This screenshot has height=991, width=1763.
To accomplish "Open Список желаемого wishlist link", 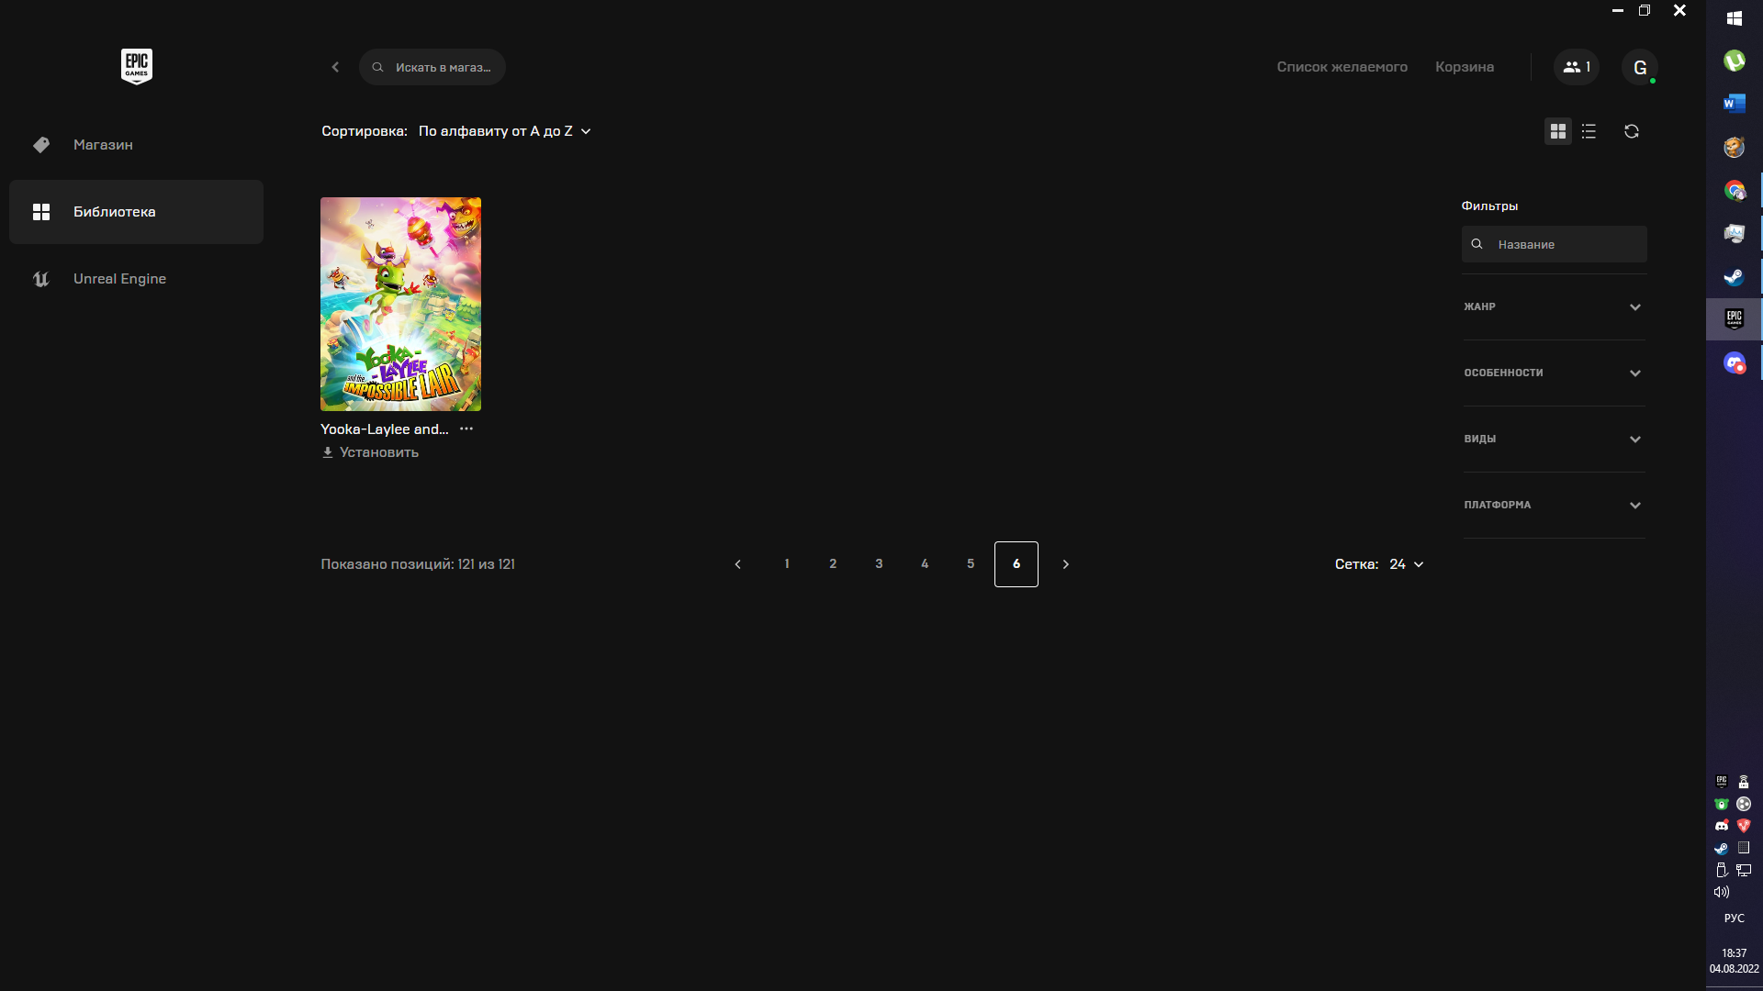I will point(1342,67).
